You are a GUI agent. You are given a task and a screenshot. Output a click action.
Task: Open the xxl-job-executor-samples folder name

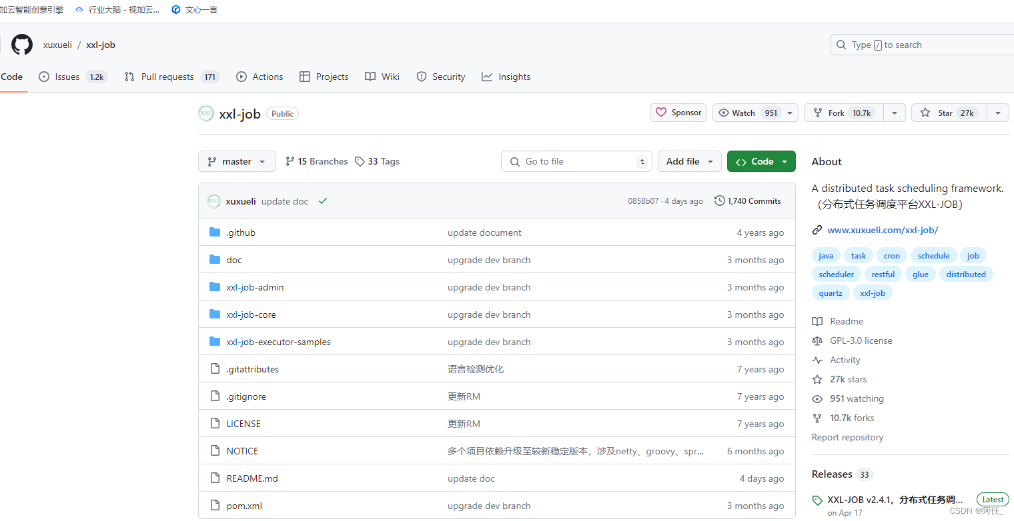278,342
